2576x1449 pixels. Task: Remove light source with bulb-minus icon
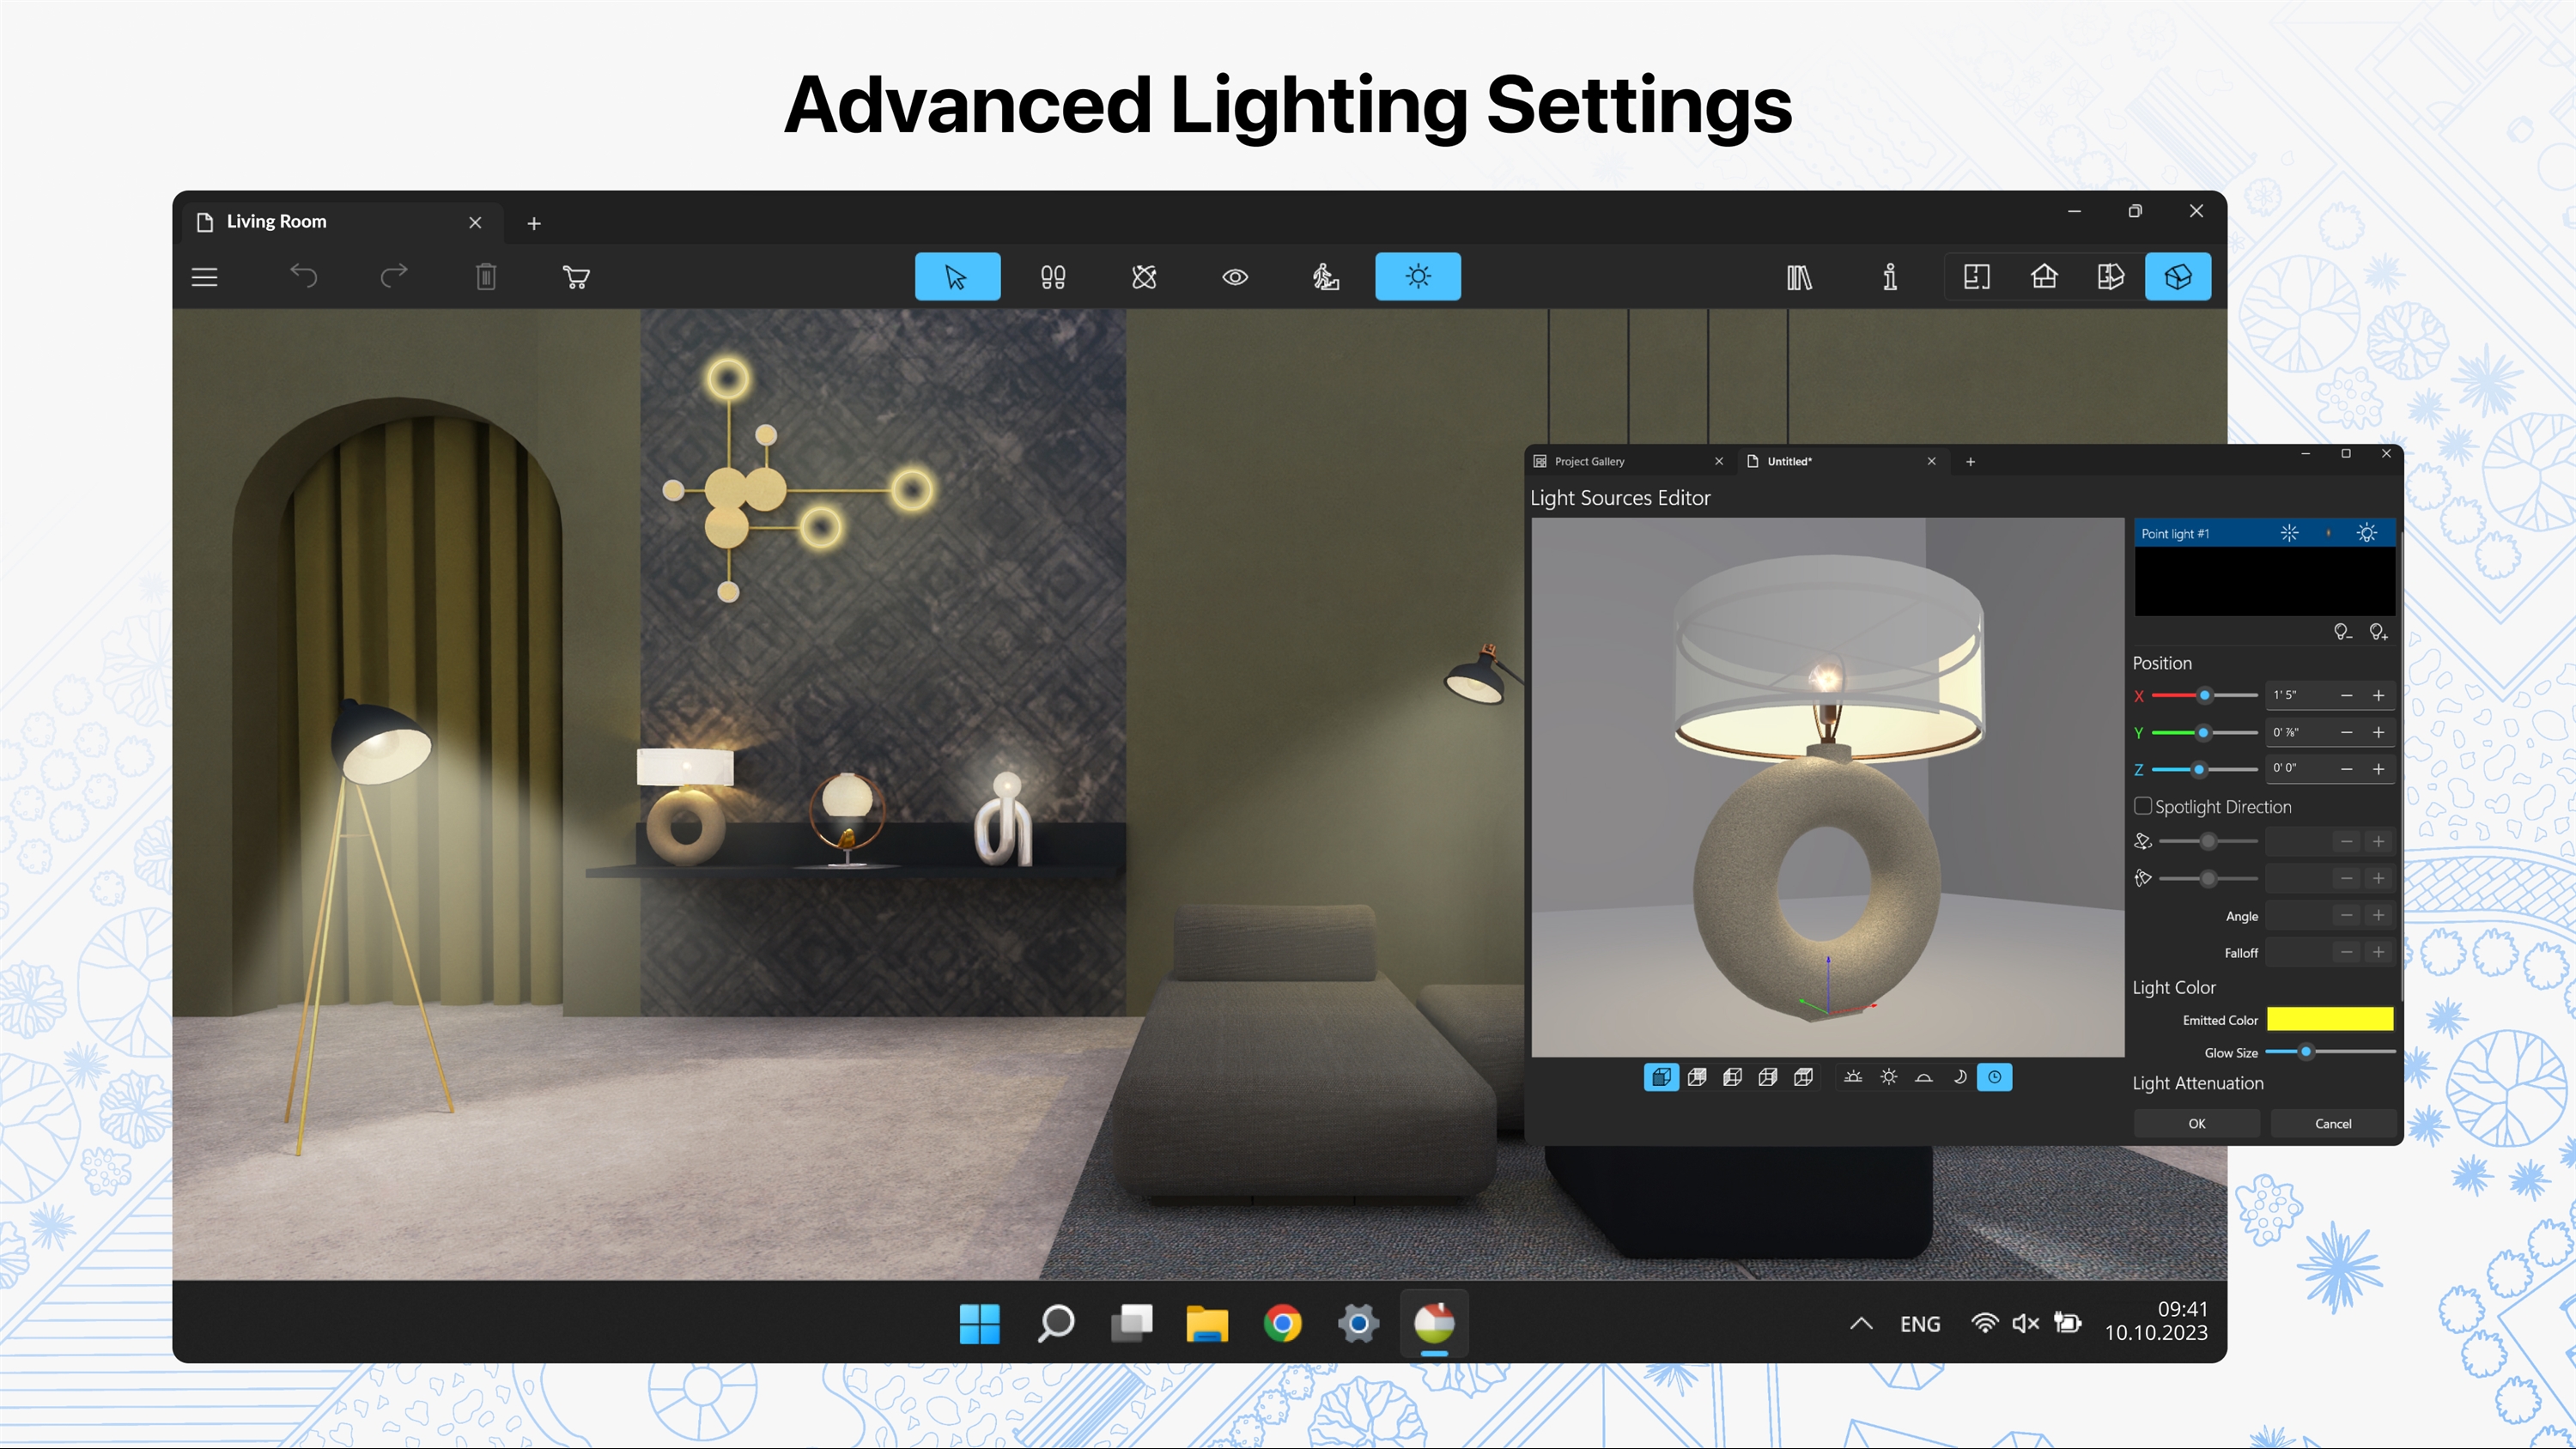pyautogui.click(x=2342, y=632)
